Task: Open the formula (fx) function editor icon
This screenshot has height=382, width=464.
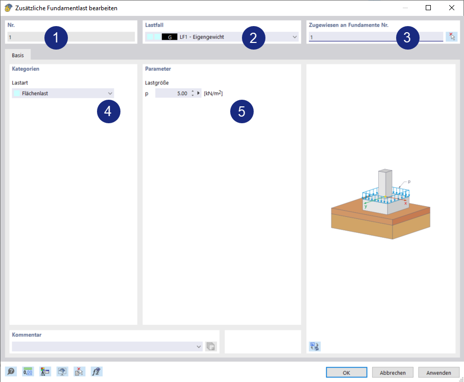Action: pyautogui.click(x=96, y=371)
